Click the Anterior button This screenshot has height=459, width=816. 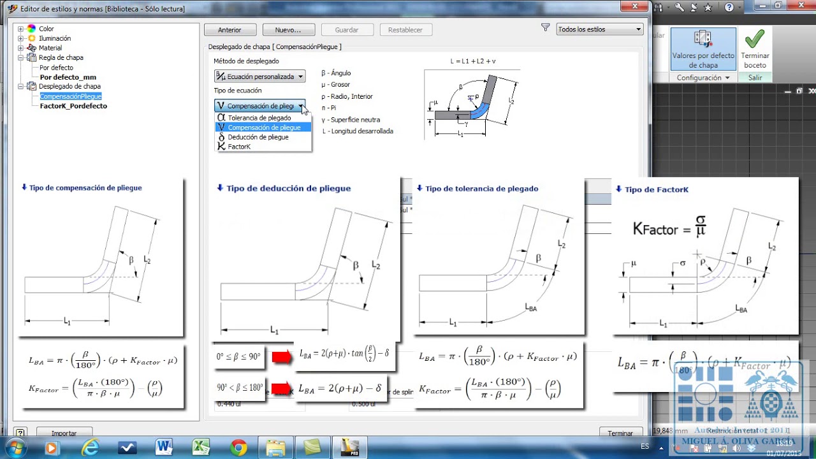[x=230, y=30]
